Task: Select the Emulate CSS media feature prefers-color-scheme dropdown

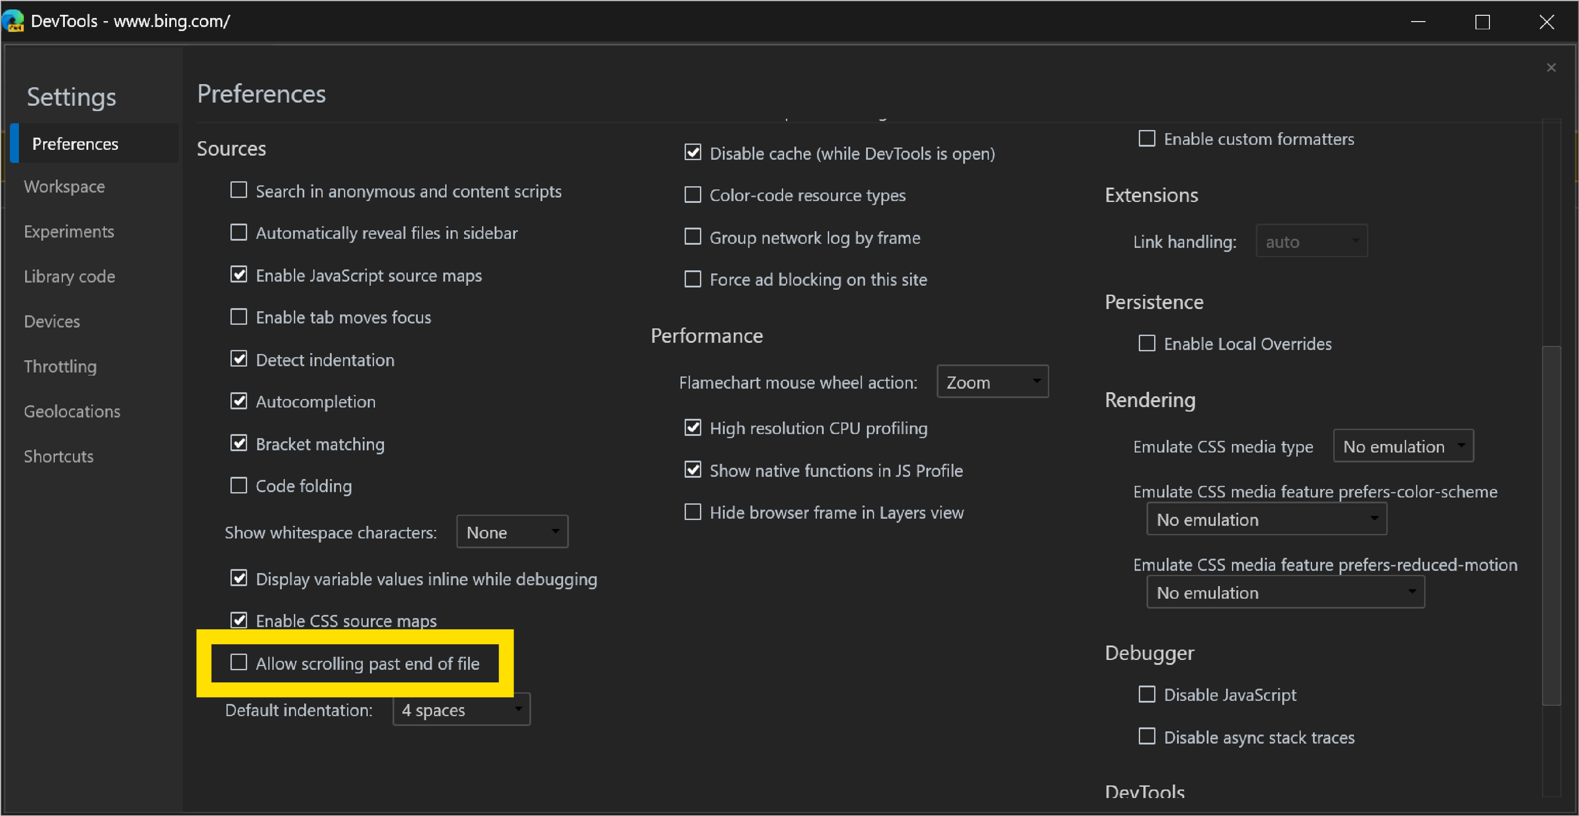Action: point(1265,520)
